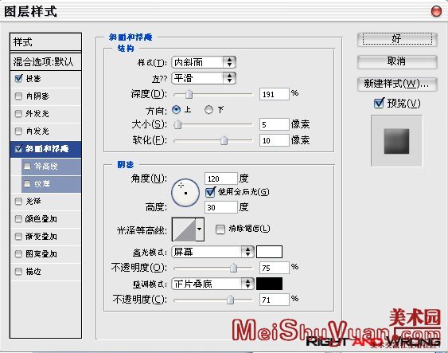Image resolution: width=448 pixels, height=353 pixels.
Task: Open the technique dropdown showing 平滑
Action: pos(204,78)
